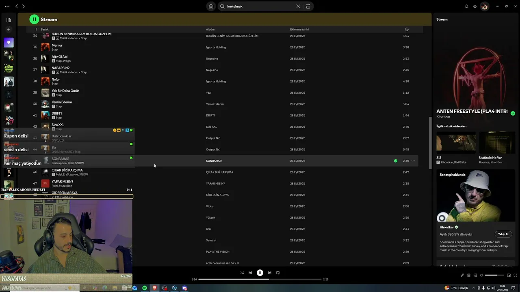The image size is (520, 292).
Task: Open the Yemin Ederim album link
Action: pos(215,104)
